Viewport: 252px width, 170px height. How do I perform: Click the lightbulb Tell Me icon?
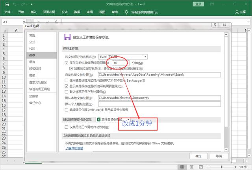click(126, 12)
